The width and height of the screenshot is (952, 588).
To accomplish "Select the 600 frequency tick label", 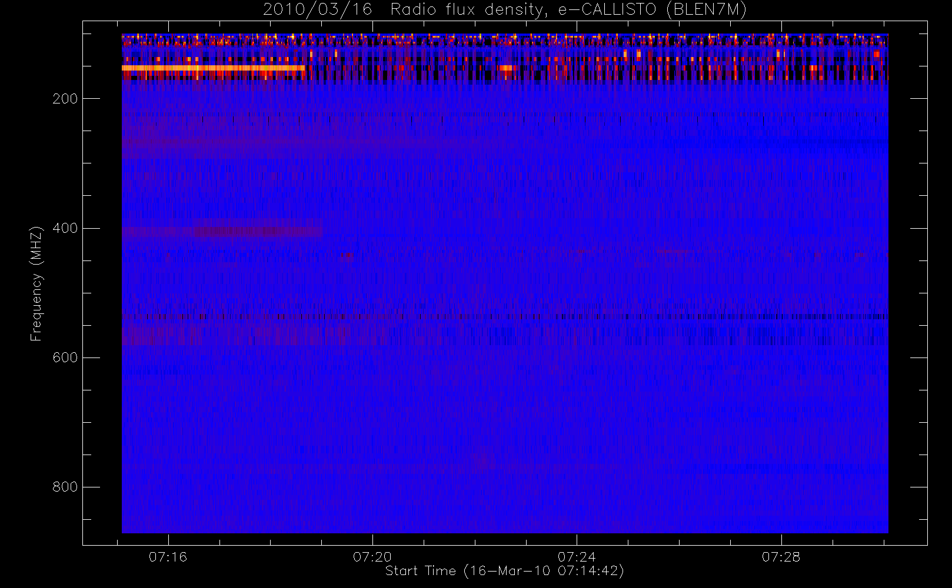I will click(x=65, y=358).
